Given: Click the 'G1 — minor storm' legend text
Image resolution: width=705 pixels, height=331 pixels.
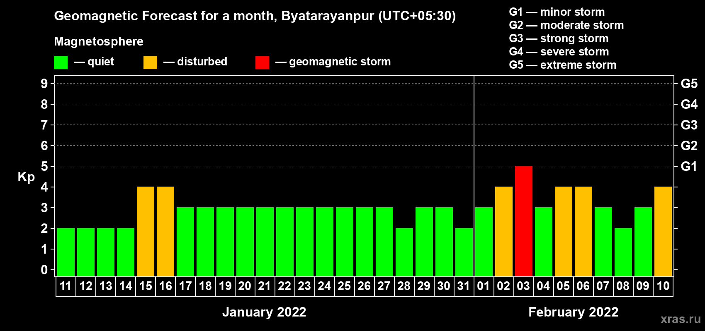Looking at the screenshot, I should [x=557, y=12].
